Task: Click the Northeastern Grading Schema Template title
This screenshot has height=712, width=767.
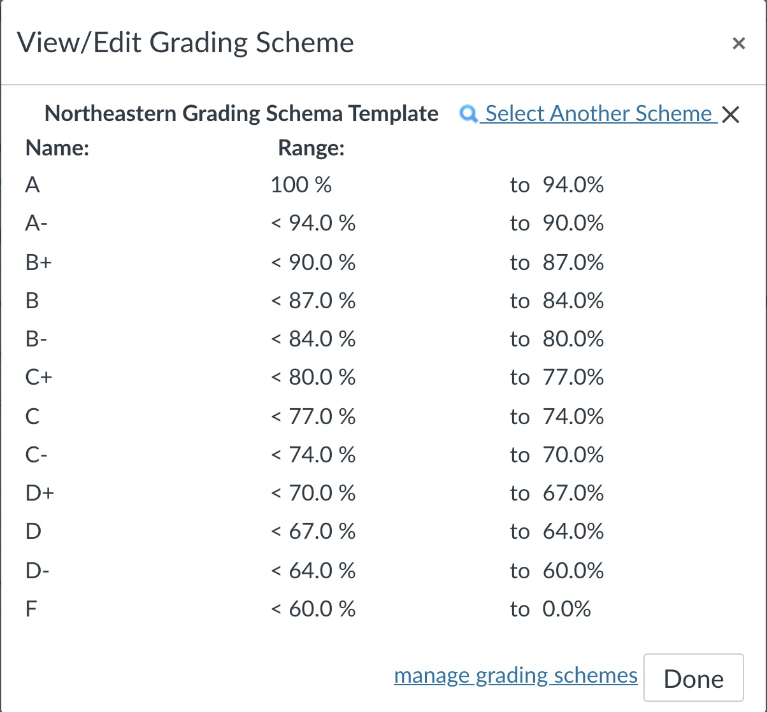Action: (x=241, y=114)
